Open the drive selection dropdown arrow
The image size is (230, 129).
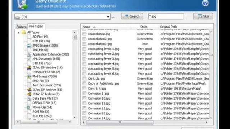[x=108, y=17]
